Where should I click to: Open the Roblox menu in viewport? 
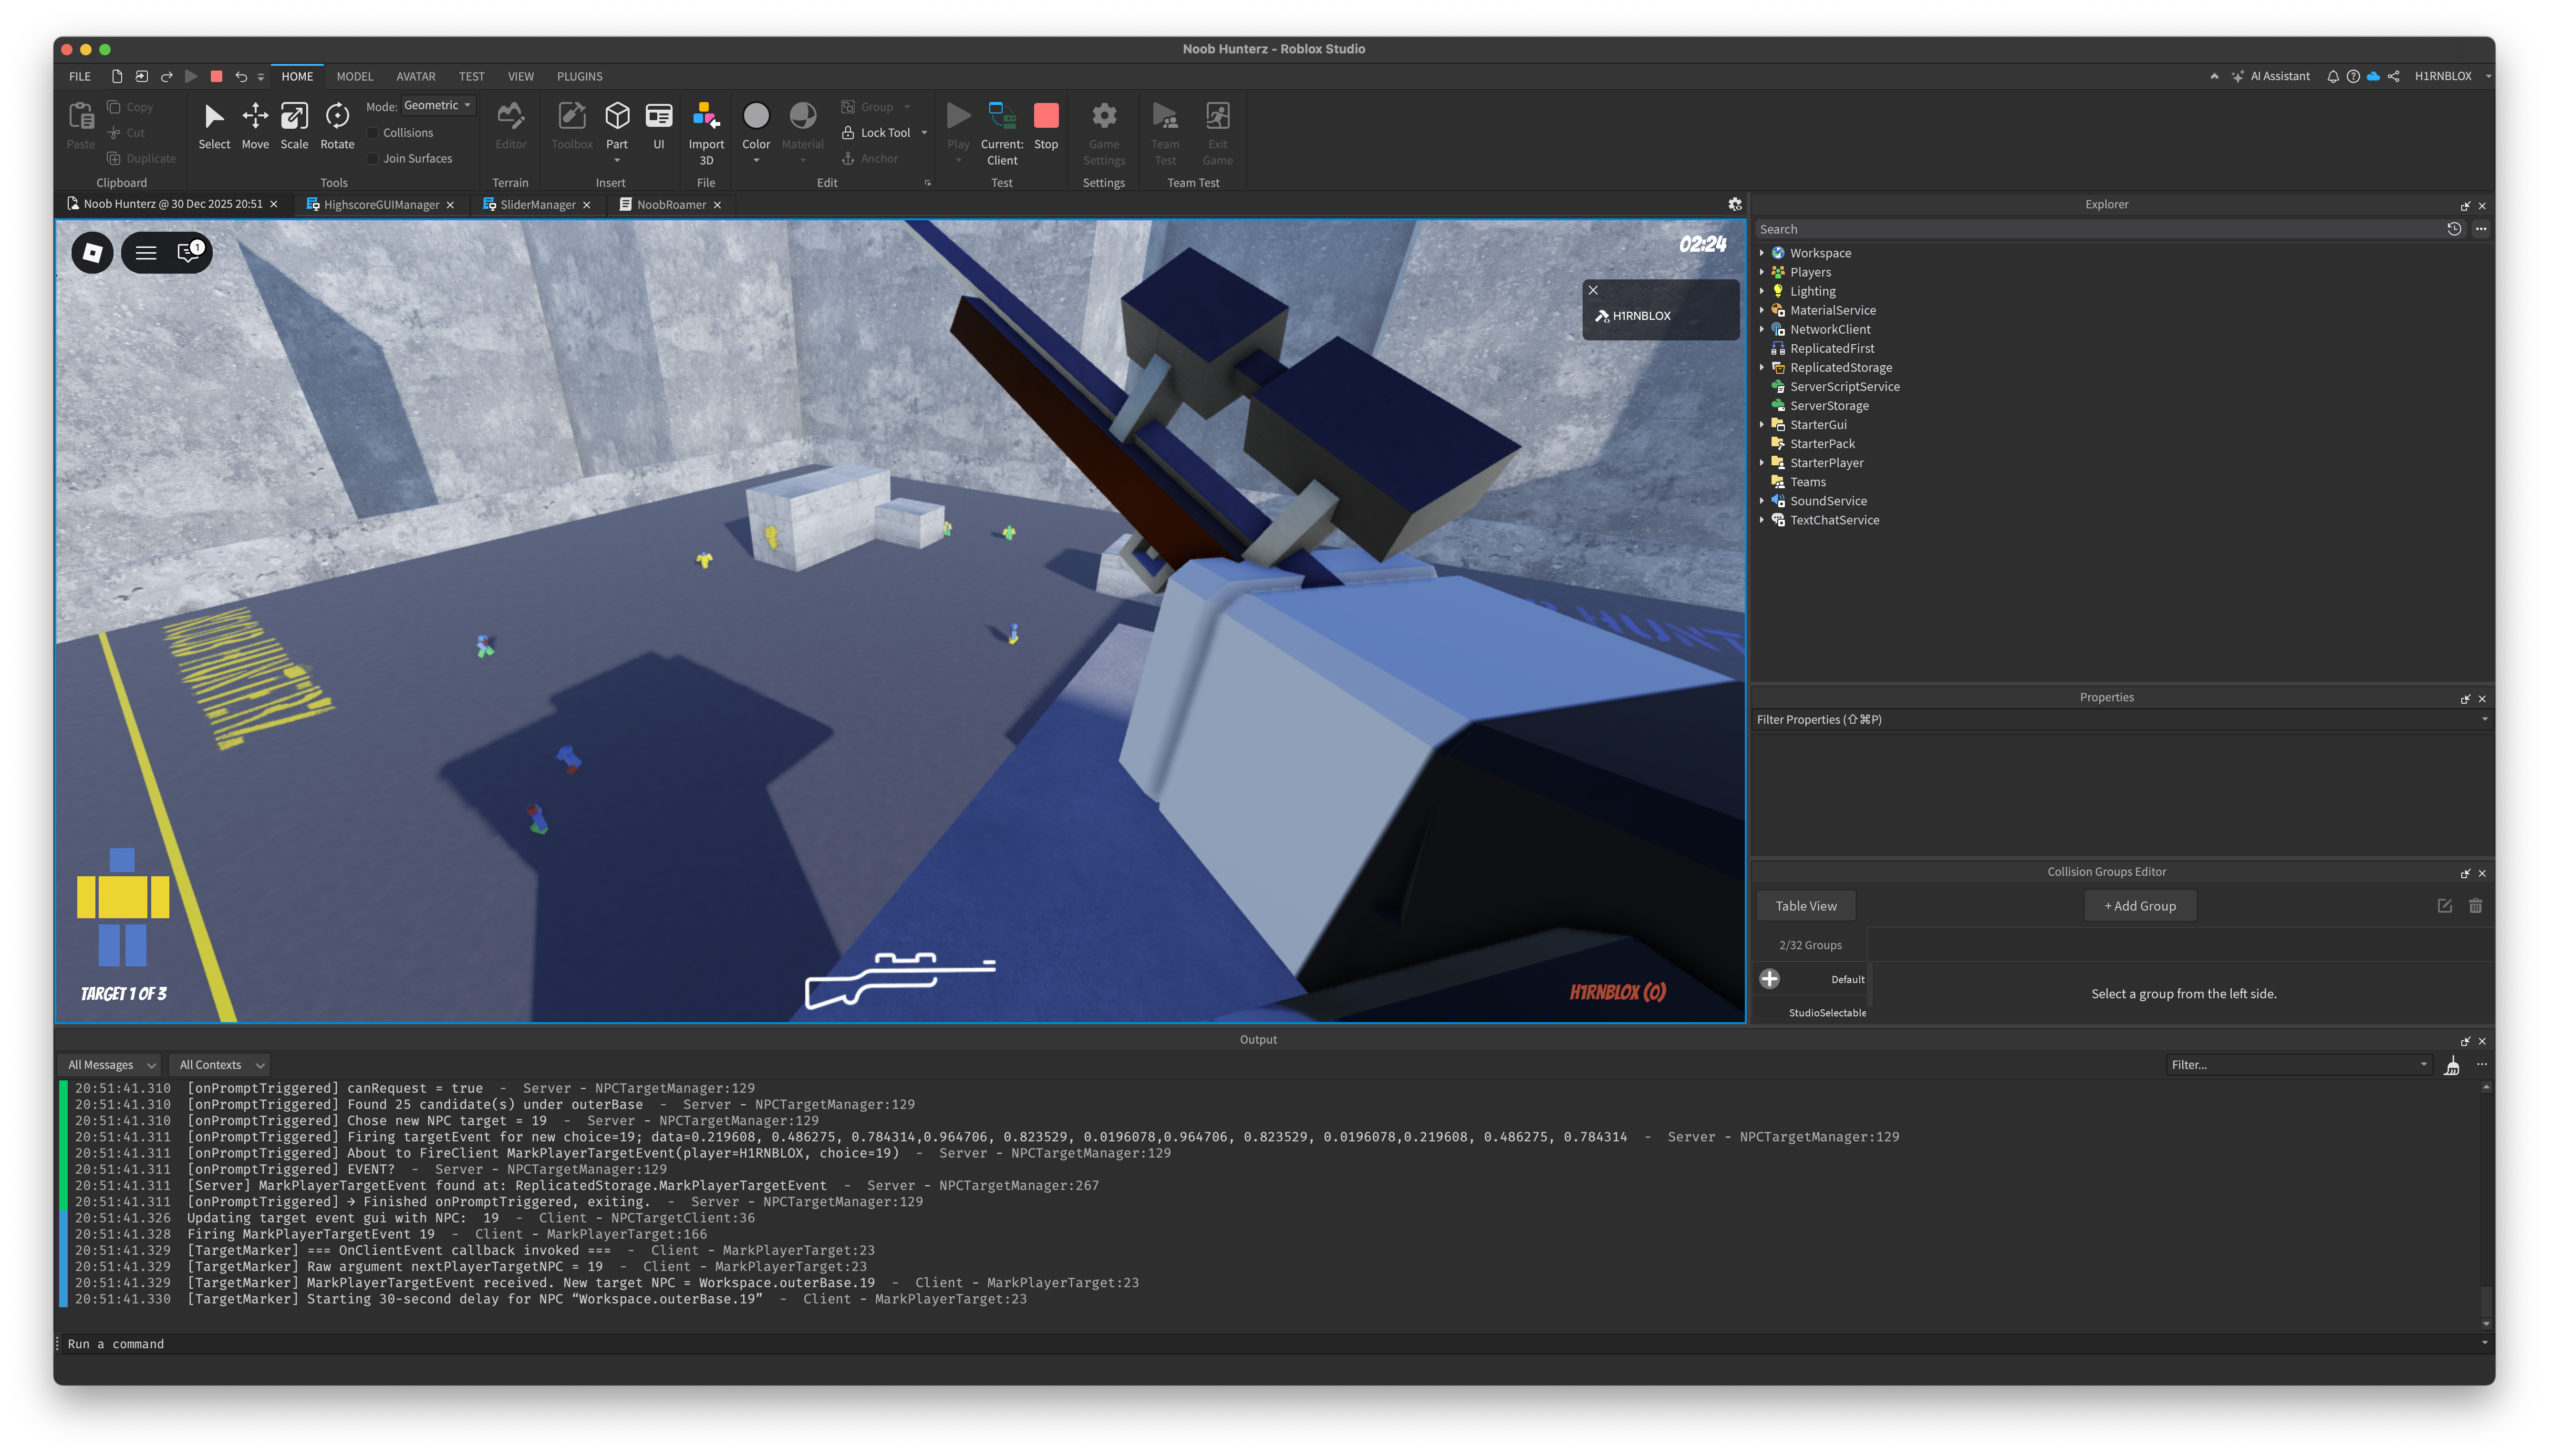[x=93, y=252]
